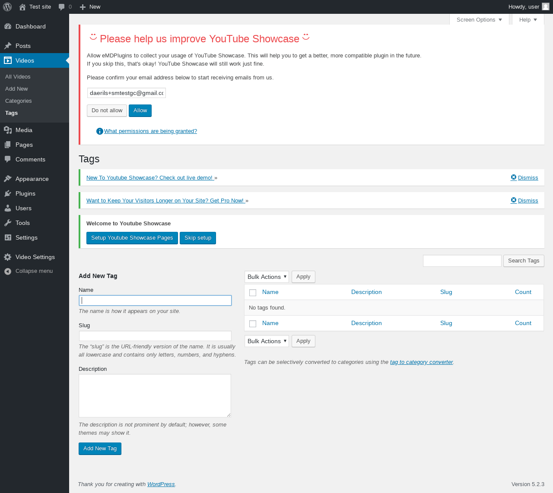Click the Videos film icon
553x493 pixels.
[8, 60]
